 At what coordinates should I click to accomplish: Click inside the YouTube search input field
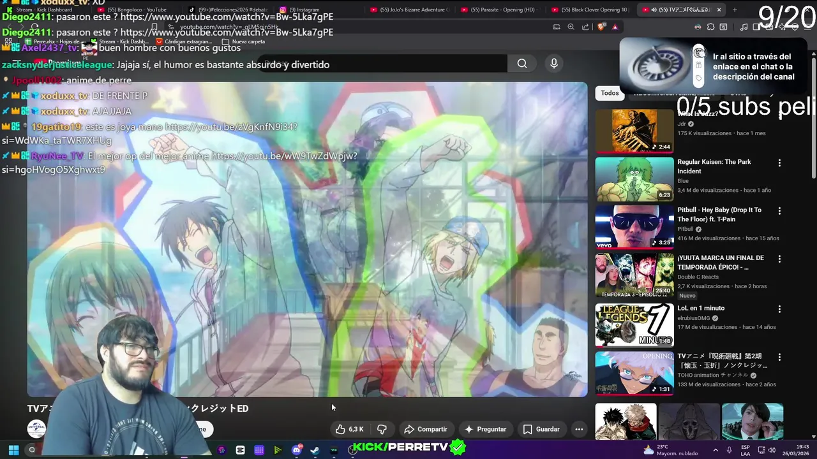point(383,63)
